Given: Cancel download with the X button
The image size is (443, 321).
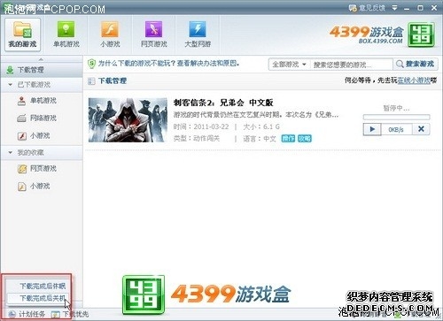Looking at the screenshot, I should [421, 129].
